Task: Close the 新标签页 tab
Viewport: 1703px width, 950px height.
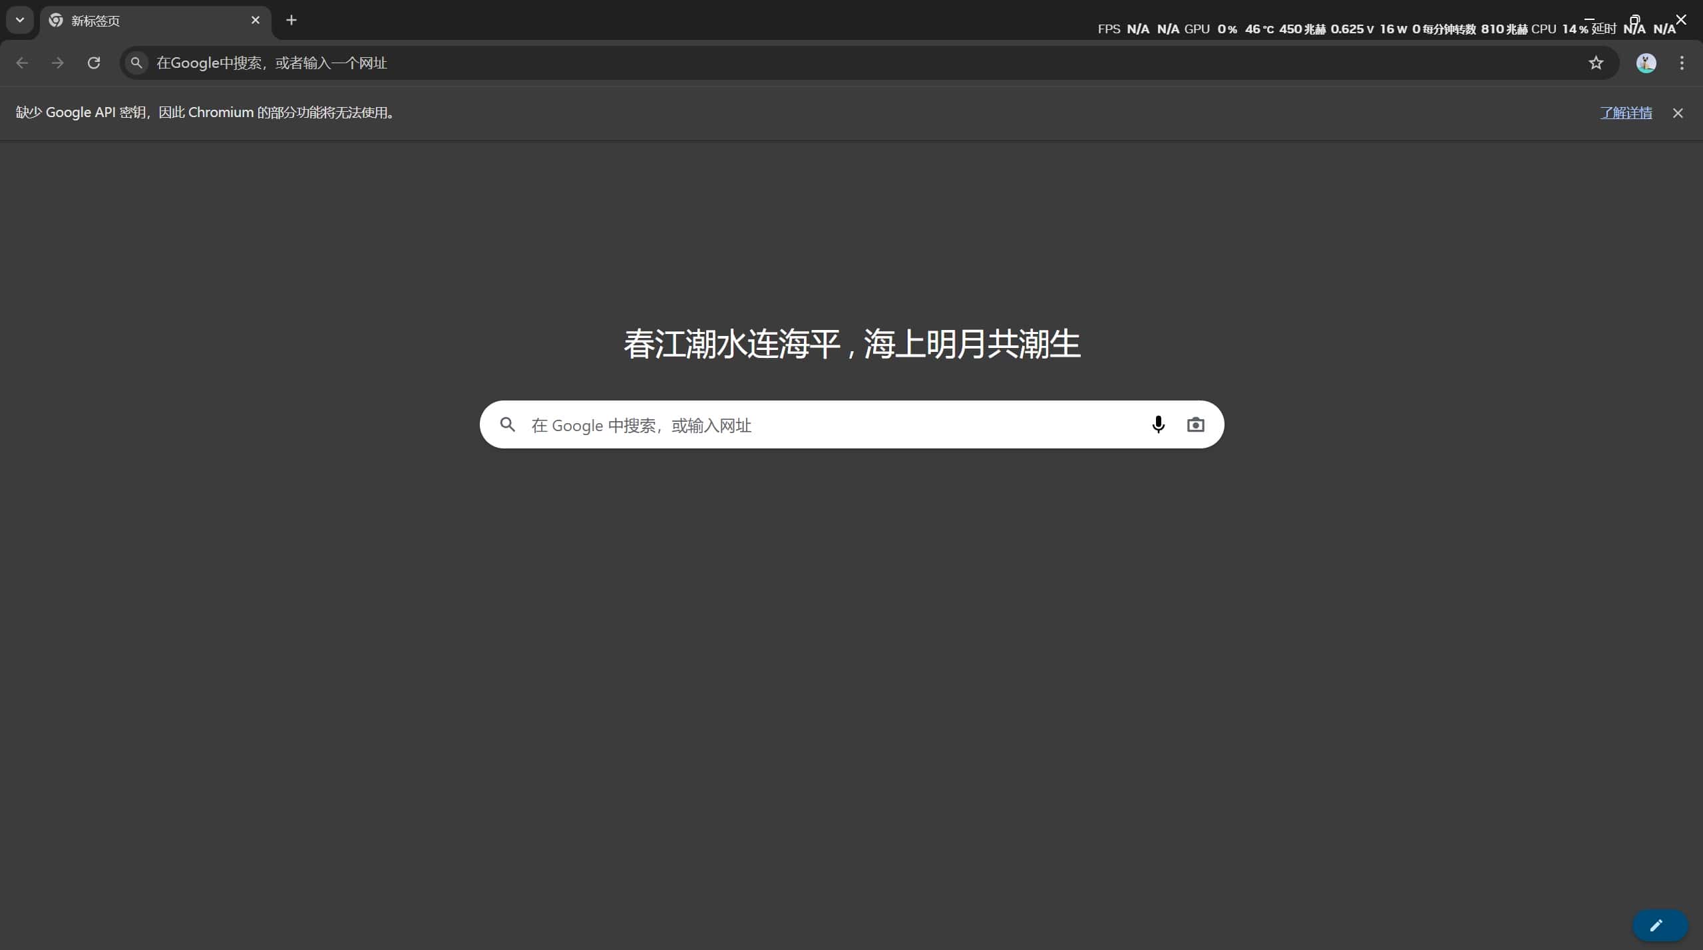Action: point(256,20)
